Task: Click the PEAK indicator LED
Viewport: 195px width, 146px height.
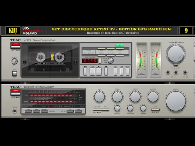Action: [80, 95]
